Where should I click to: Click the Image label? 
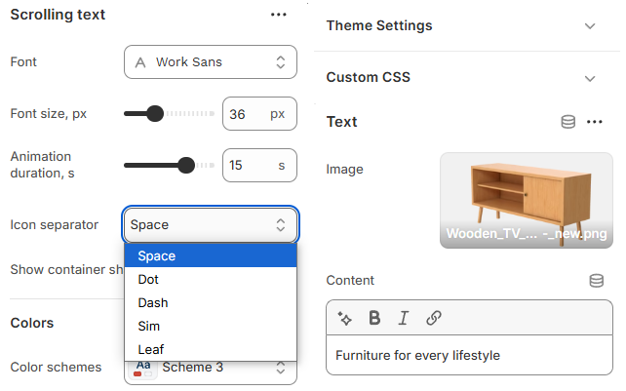[x=344, y=170]
